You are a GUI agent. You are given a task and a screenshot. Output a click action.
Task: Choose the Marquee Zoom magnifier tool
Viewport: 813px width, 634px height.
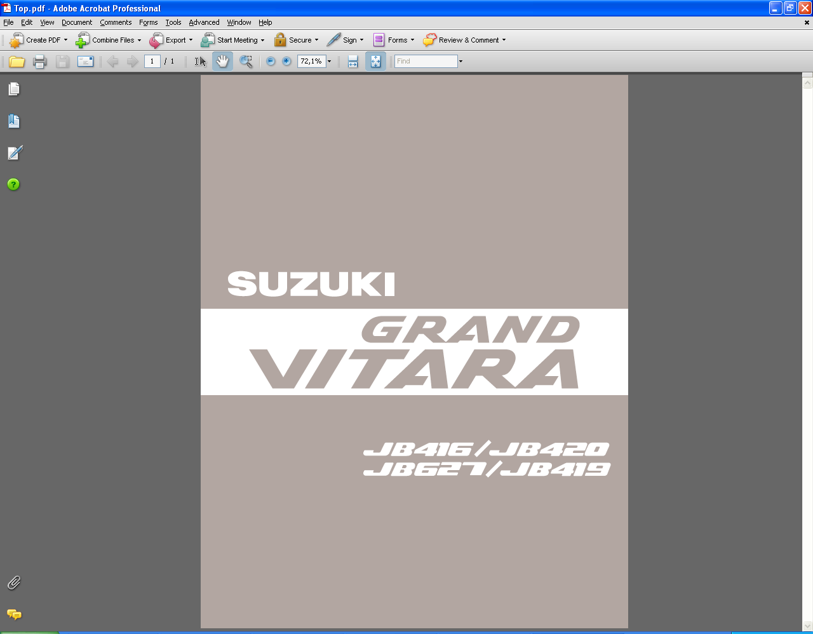tap(246, 62)
